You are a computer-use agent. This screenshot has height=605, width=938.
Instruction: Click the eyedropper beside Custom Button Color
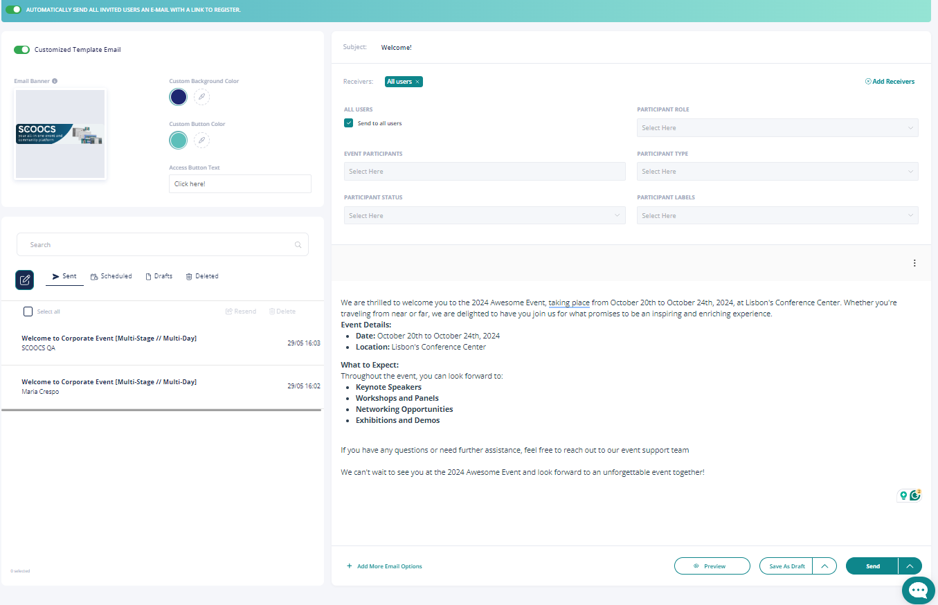pyautogui.click(x=201, y=140)
